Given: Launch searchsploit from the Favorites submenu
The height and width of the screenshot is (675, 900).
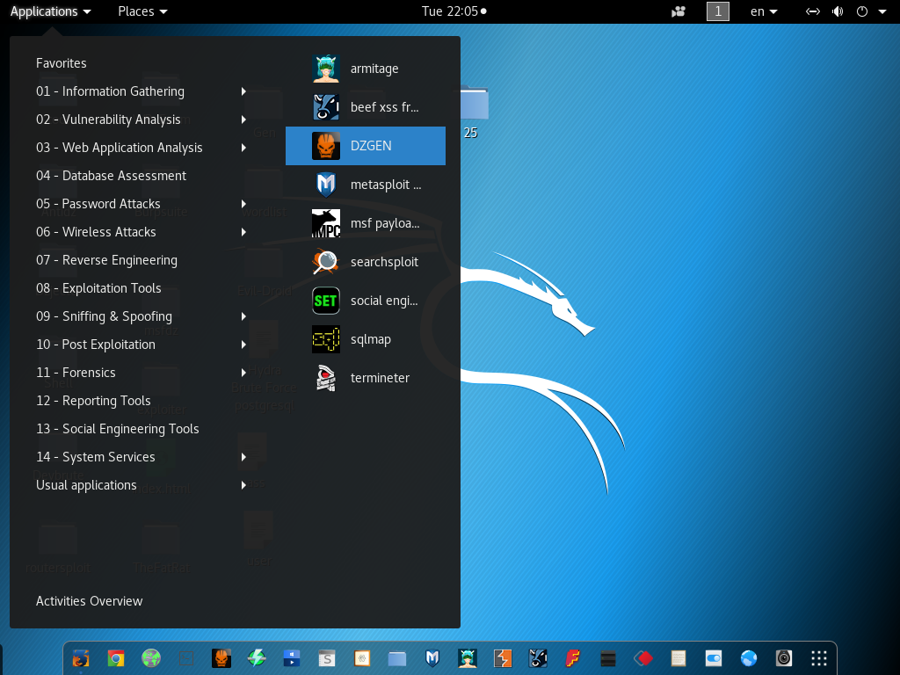Looking at the screenshot, I should click(365, 262).
